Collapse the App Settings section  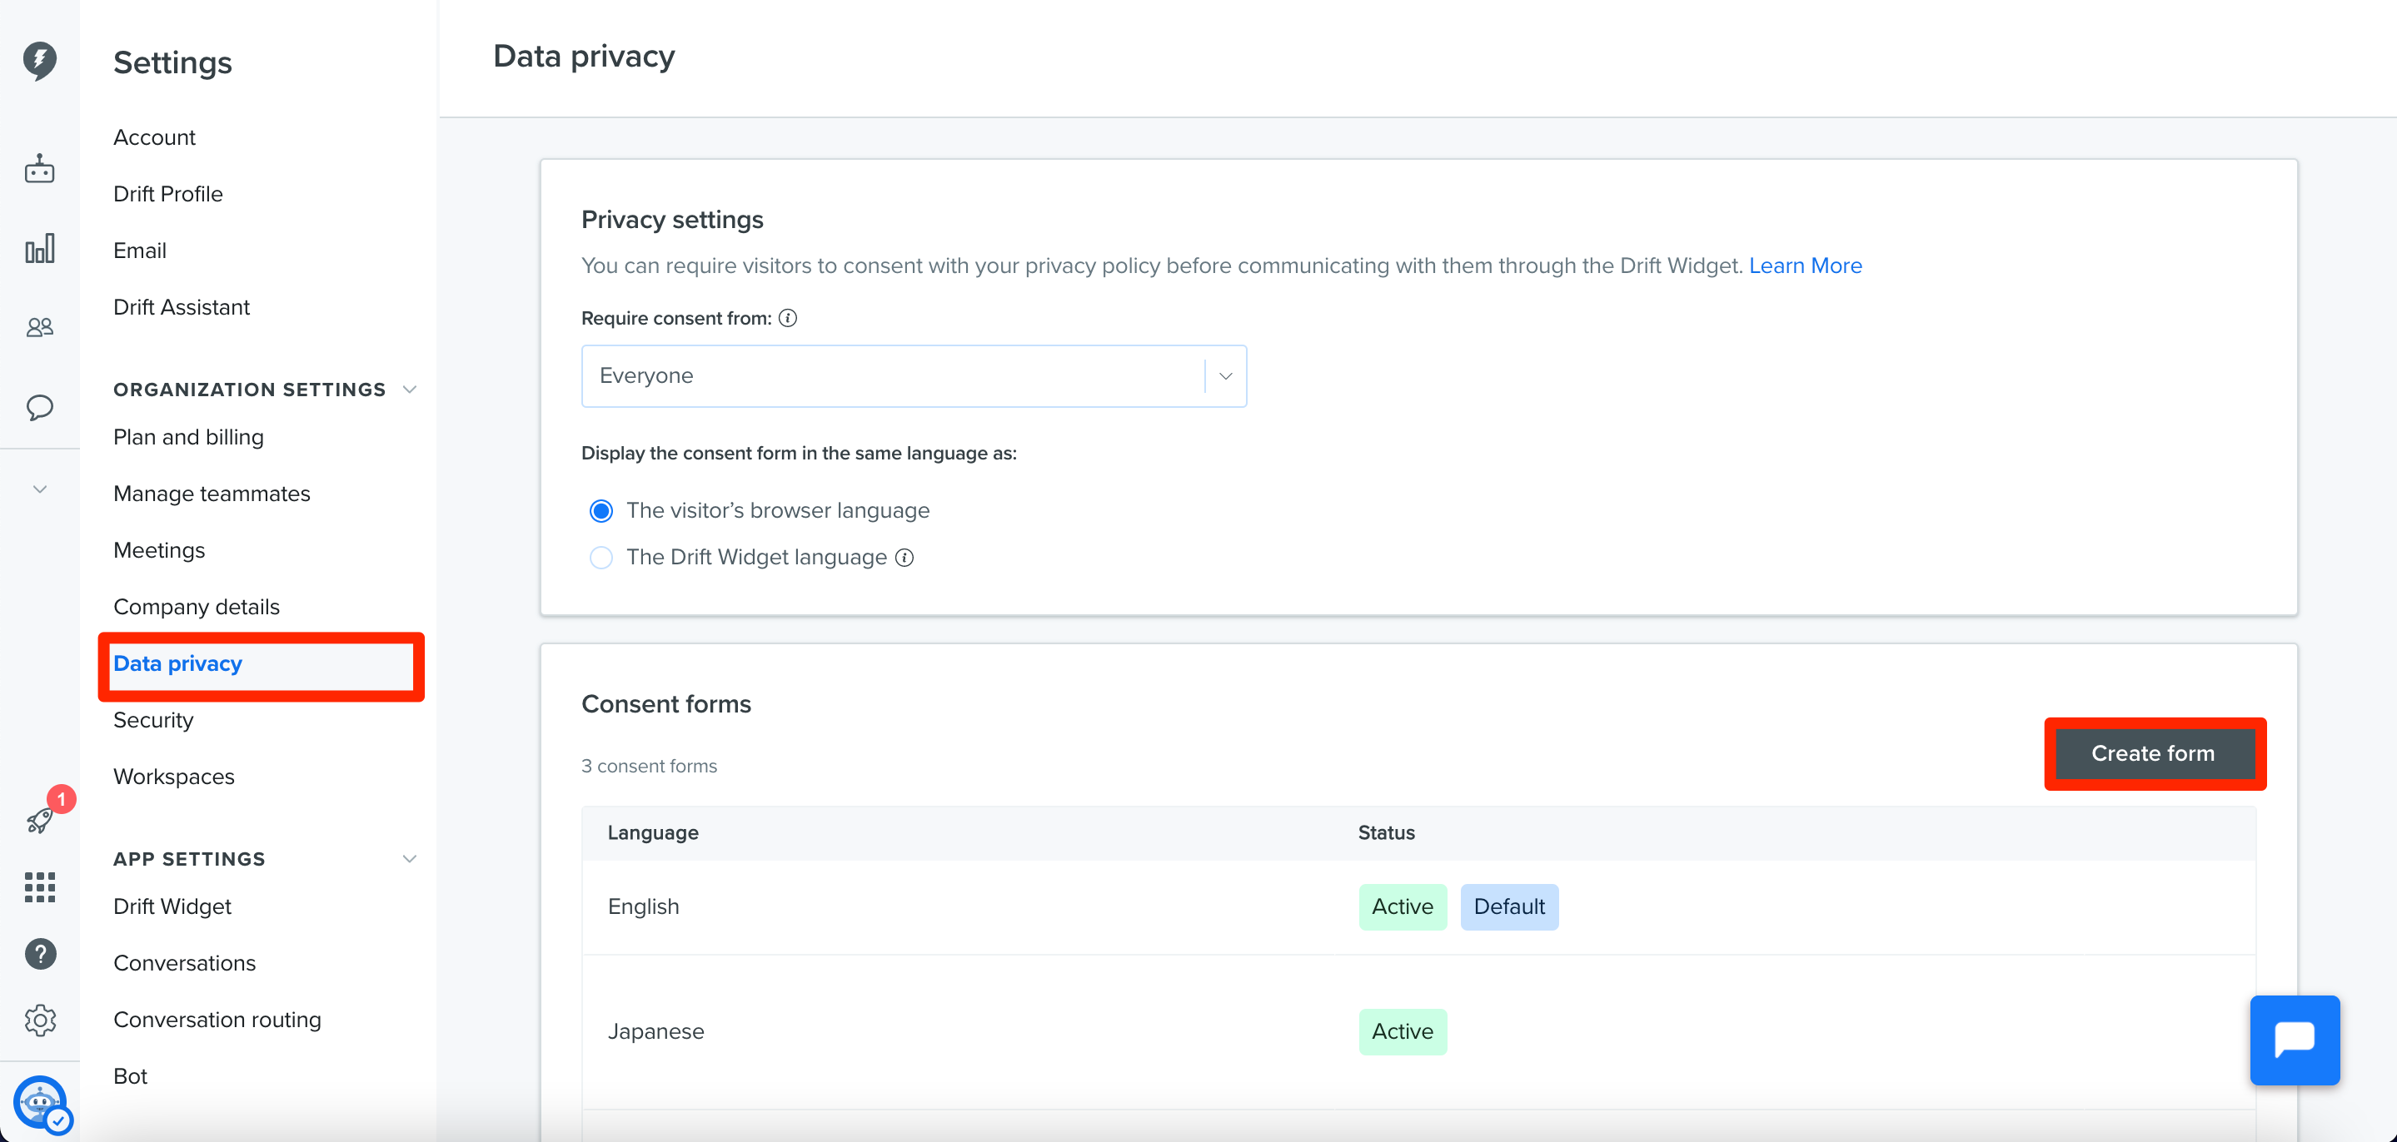(x=410, y=858)
